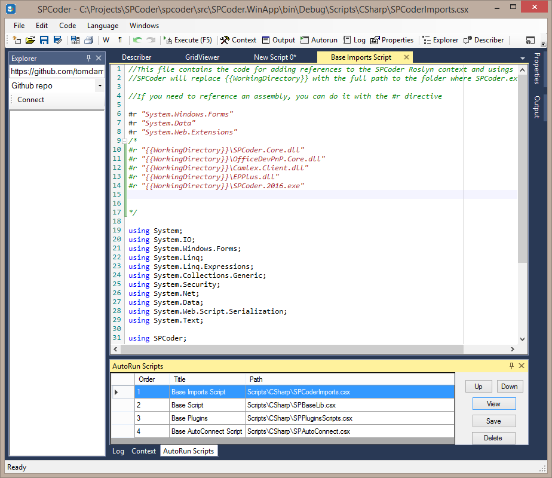Show the Output window from toolbar

click(x=279, y=40)
